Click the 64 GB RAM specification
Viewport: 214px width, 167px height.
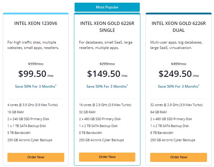pos(158,112)
